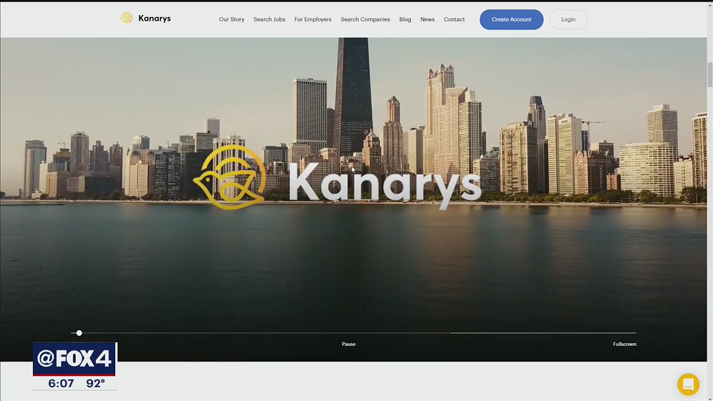The width and height of the screenshot is (713, 401).
Task: Go to the Contact page
Action: pos(454,19)
